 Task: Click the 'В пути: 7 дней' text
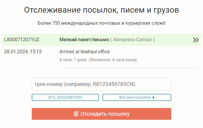pos(73,60)
